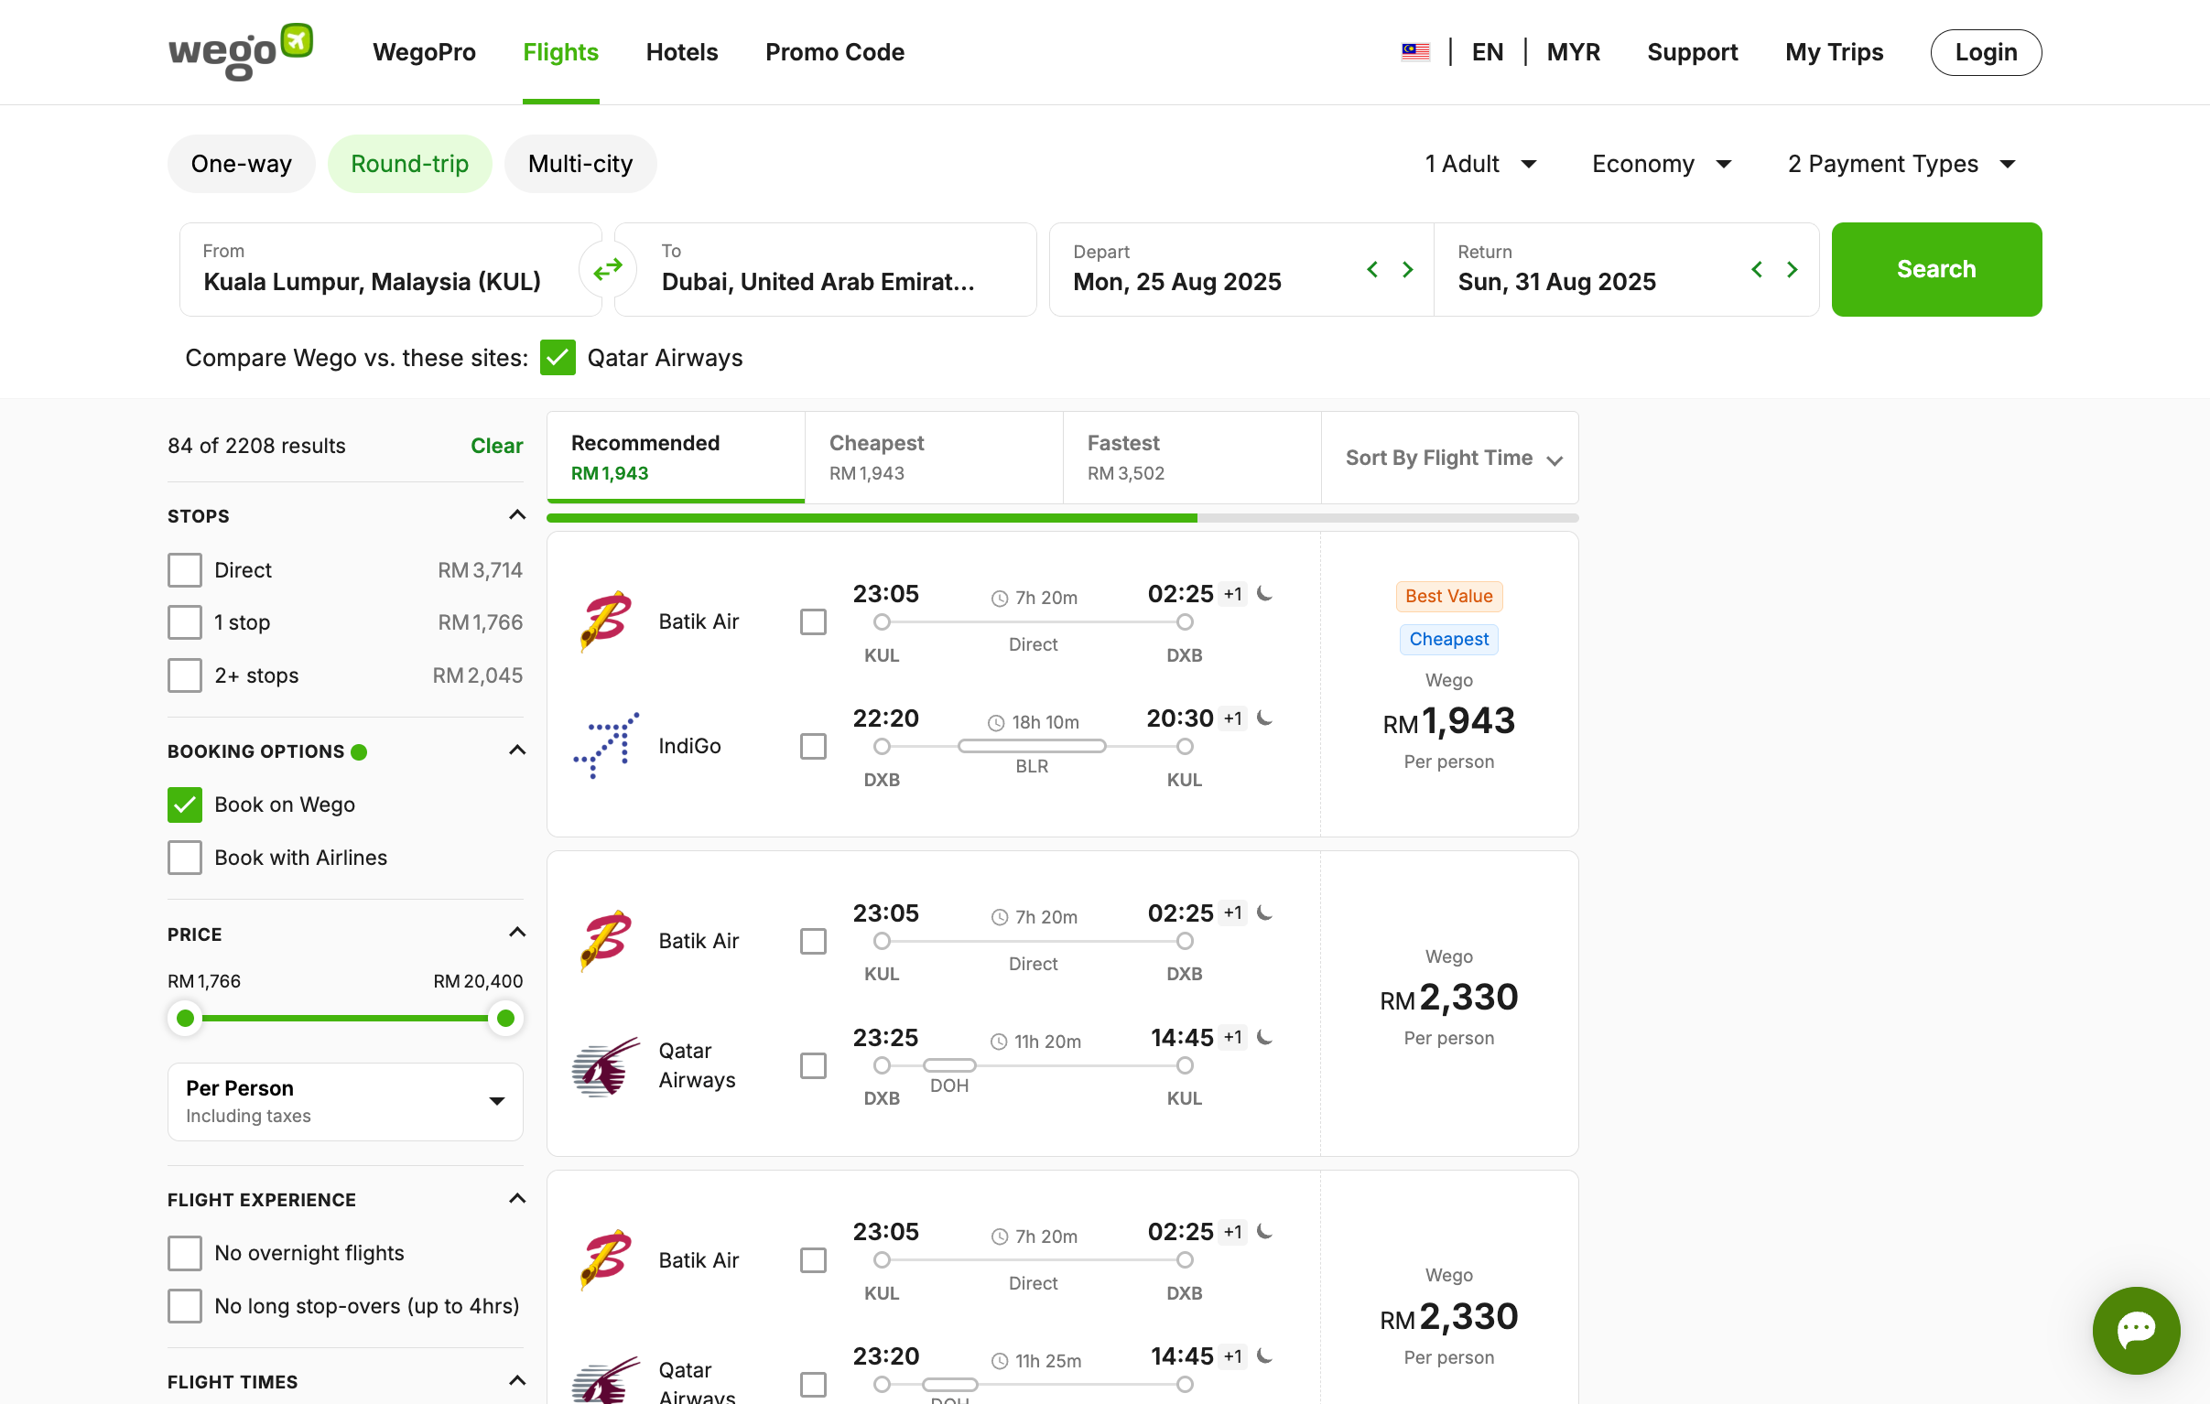Enable No overnight flights filter

(185, 1253)
